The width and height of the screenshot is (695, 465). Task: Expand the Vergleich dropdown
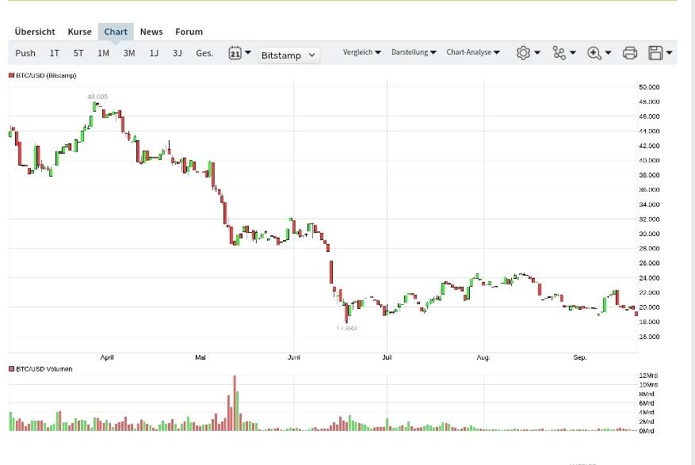pos(361,52)
